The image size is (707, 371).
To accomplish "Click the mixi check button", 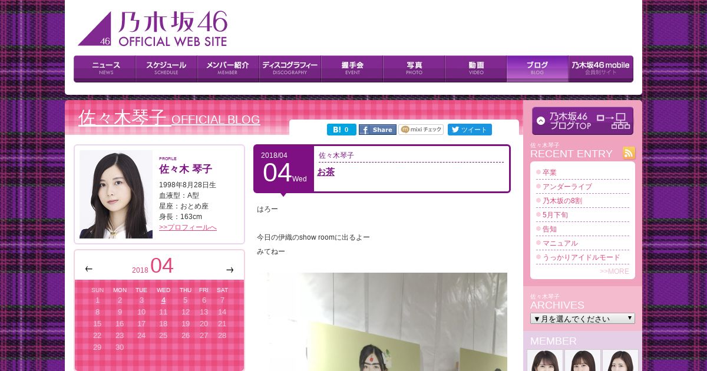I will (x=421, y=130).
